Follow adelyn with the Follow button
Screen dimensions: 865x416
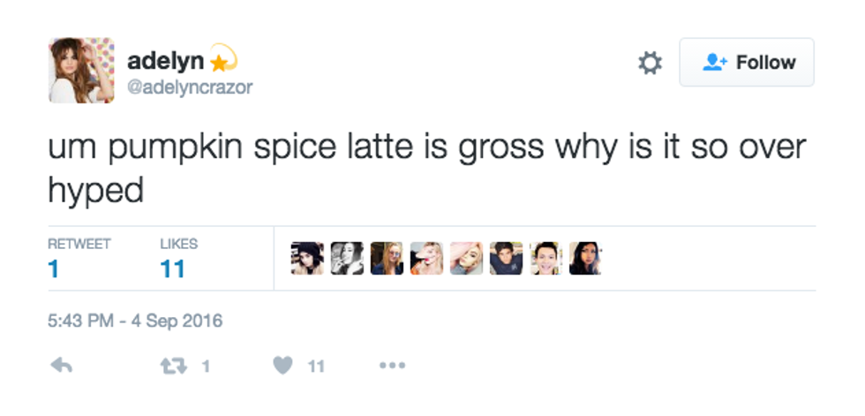point(747,63)
